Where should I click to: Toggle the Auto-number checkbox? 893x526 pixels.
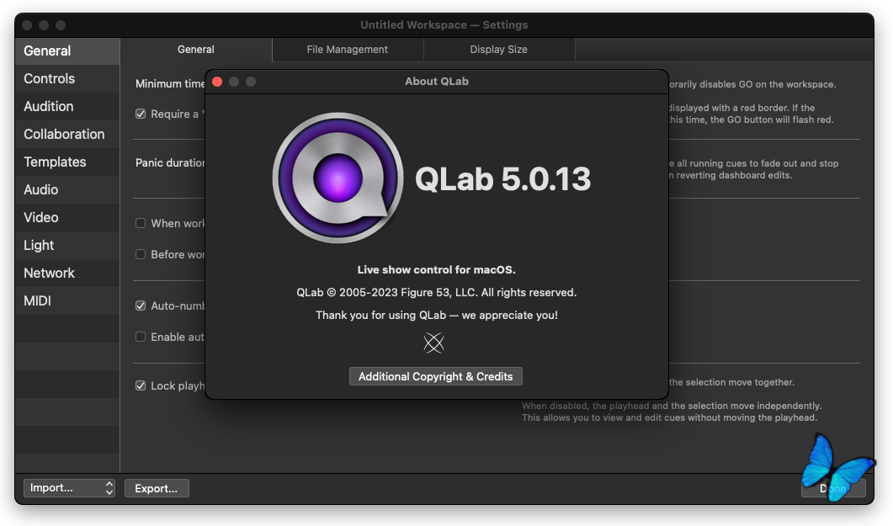tap(141, 306)
